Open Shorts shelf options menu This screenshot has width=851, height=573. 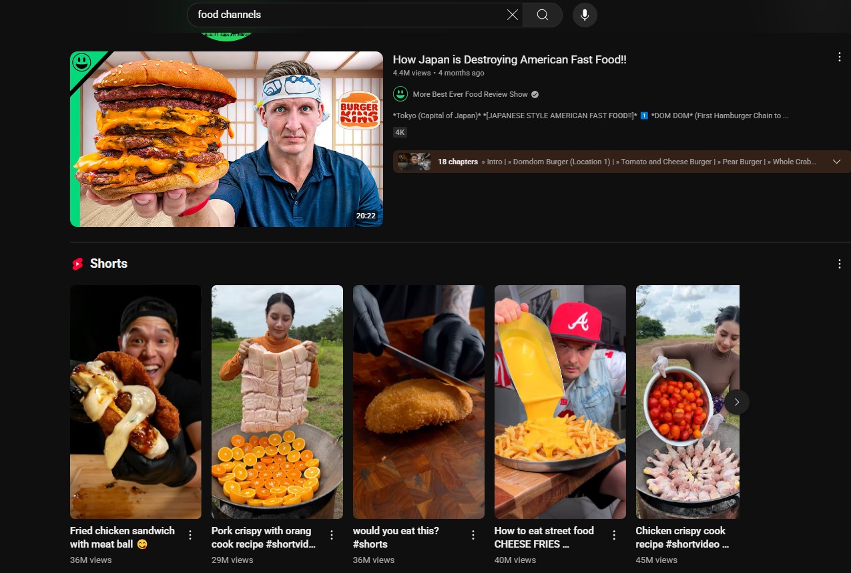coord(840,264)
